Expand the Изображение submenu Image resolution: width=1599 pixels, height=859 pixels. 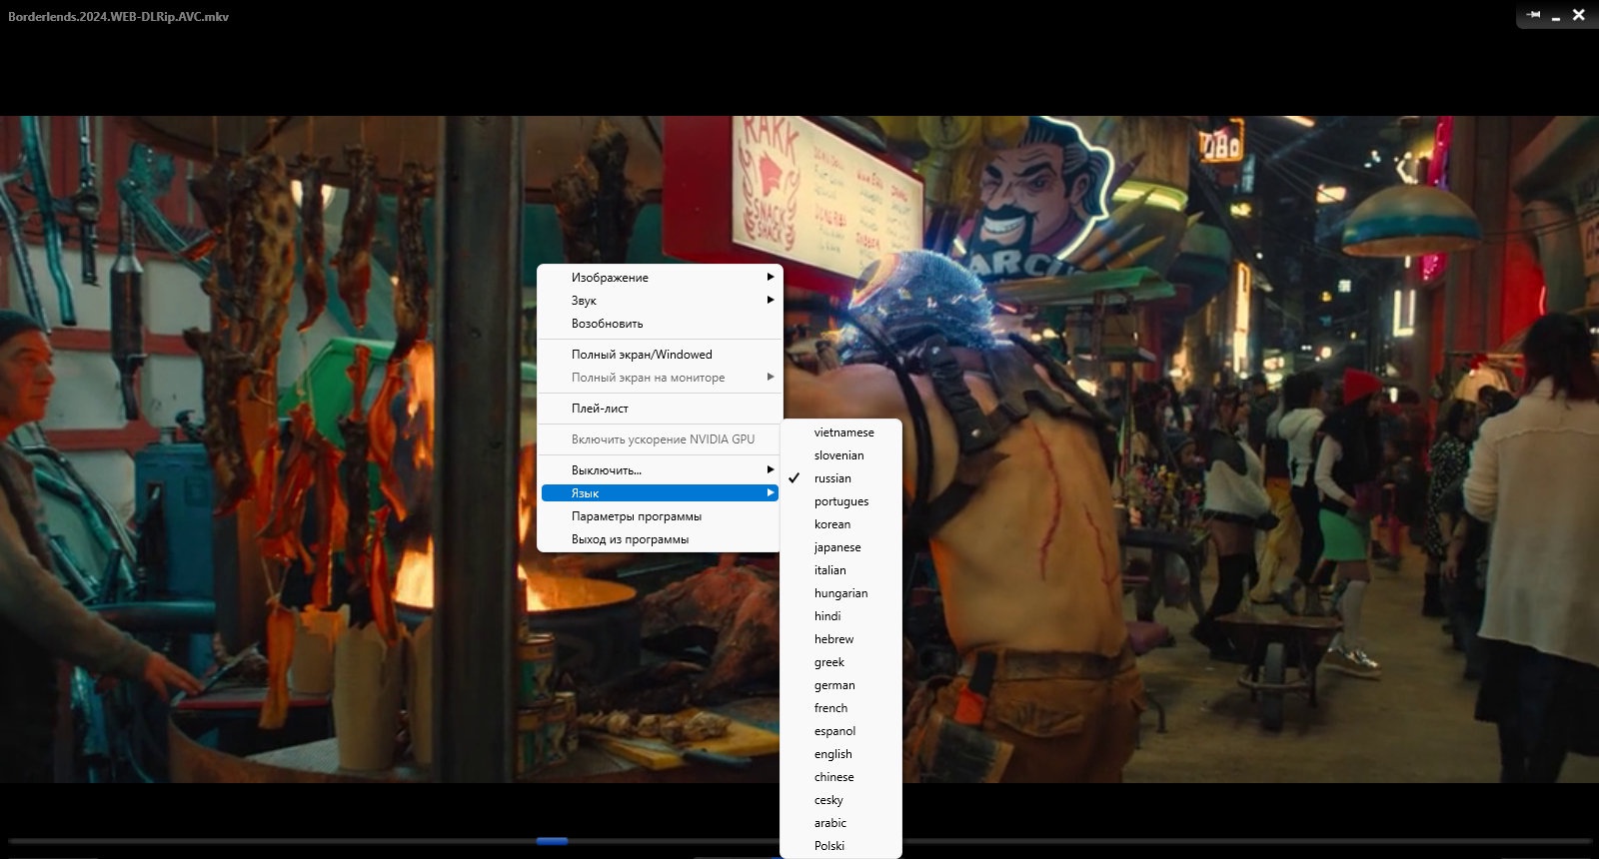[x=660, y=278]
